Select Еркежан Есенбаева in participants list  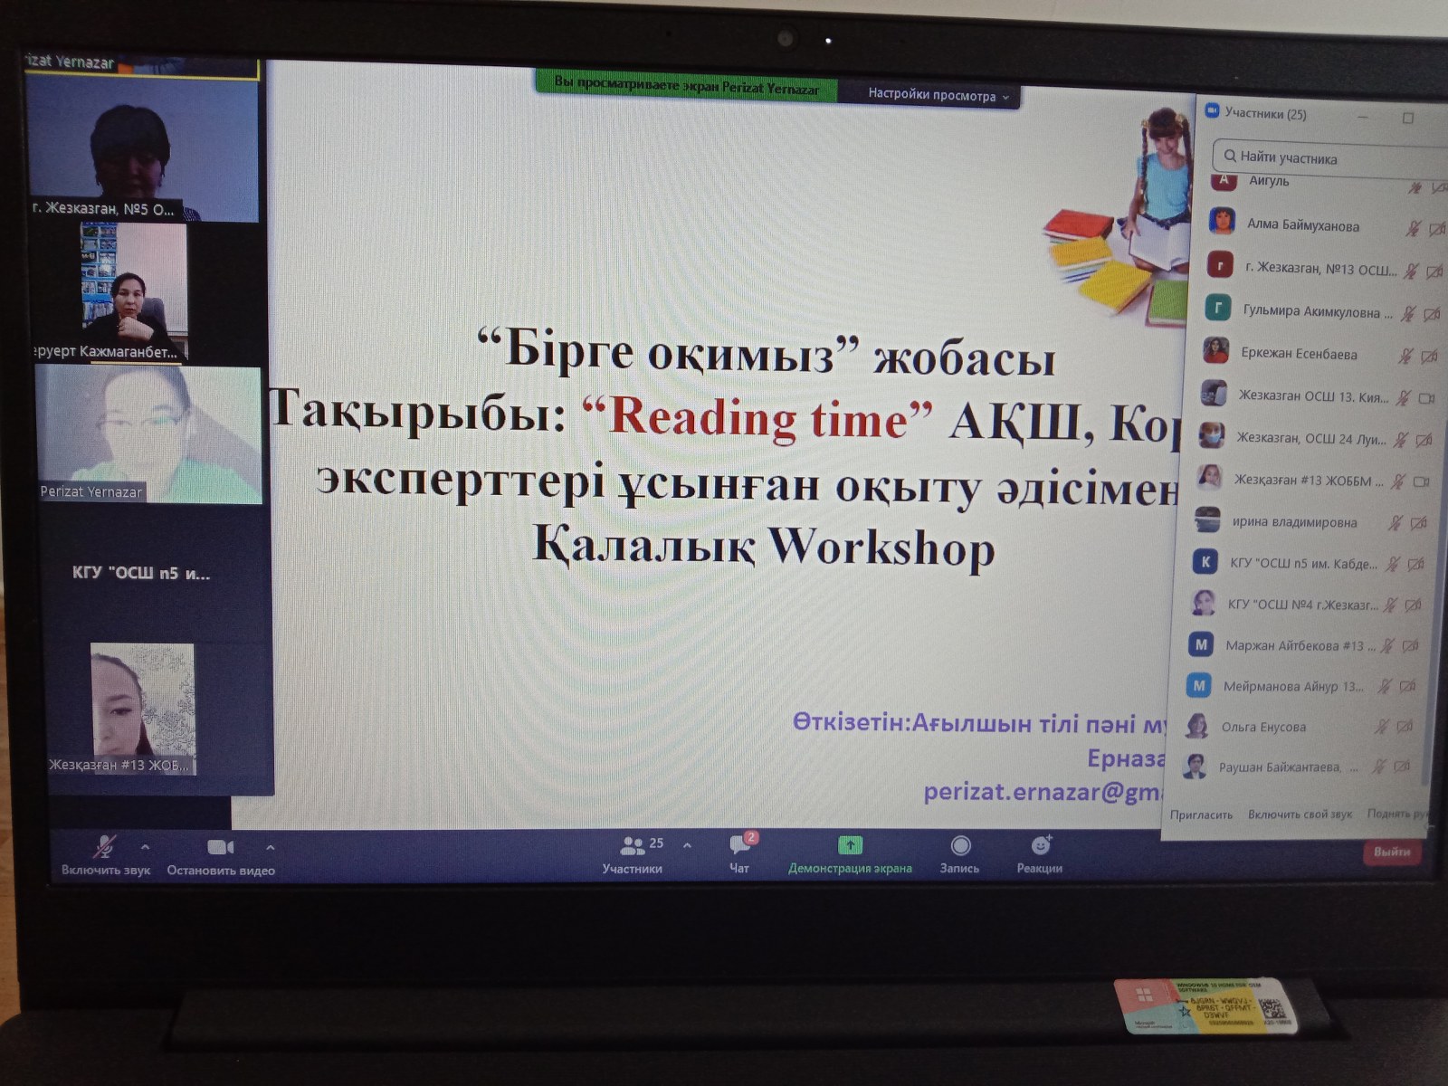(x=1299, y=354)
